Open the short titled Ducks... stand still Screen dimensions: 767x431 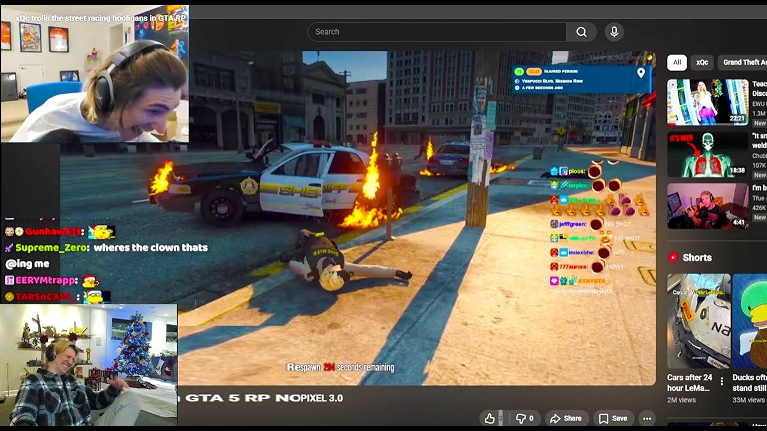(750, 383)
